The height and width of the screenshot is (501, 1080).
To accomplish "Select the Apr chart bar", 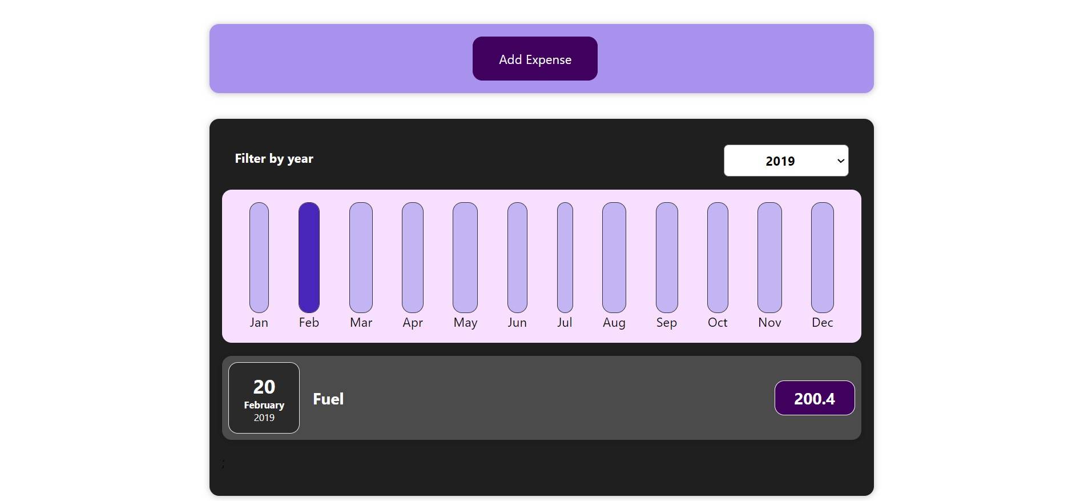I will pos(413,258).
